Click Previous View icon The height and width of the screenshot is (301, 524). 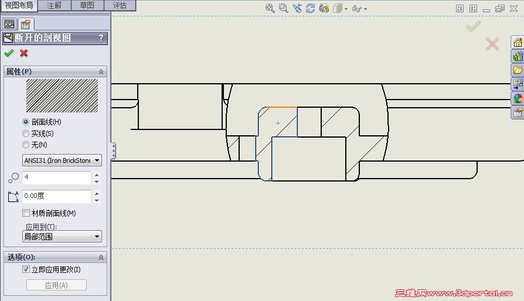tap(297, 8)
